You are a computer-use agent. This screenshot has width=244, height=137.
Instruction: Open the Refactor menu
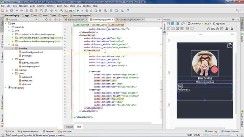pos(50,6)
